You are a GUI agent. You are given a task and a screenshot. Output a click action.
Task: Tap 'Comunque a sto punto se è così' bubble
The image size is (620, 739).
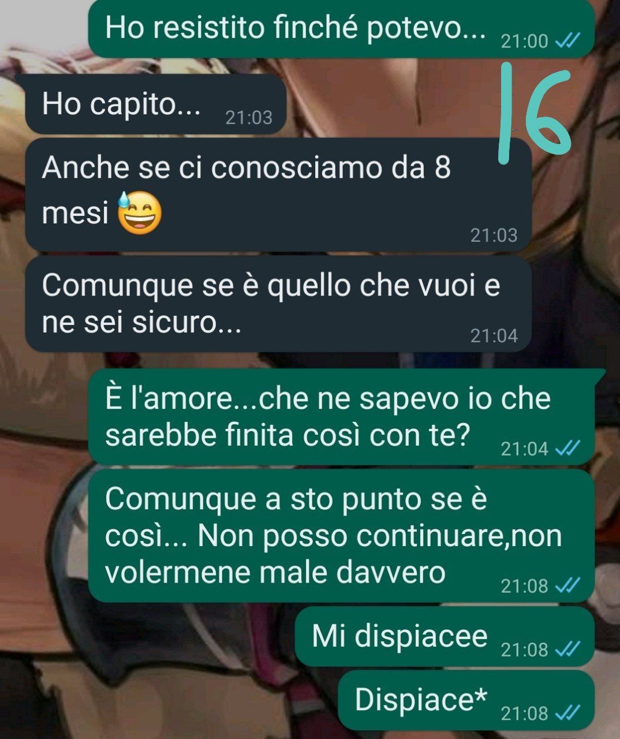(x=341, y=536)
